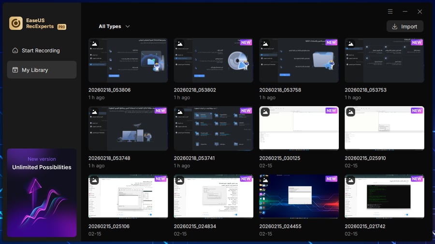Open thumbnail 20260218_053748
Image resolution: width=435 pixels, height=244 pixels.
(128, 128)
